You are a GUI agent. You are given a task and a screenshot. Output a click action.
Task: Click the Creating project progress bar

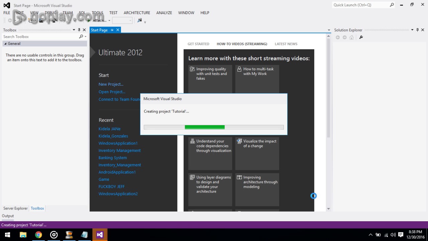click(x=214, y=127)
